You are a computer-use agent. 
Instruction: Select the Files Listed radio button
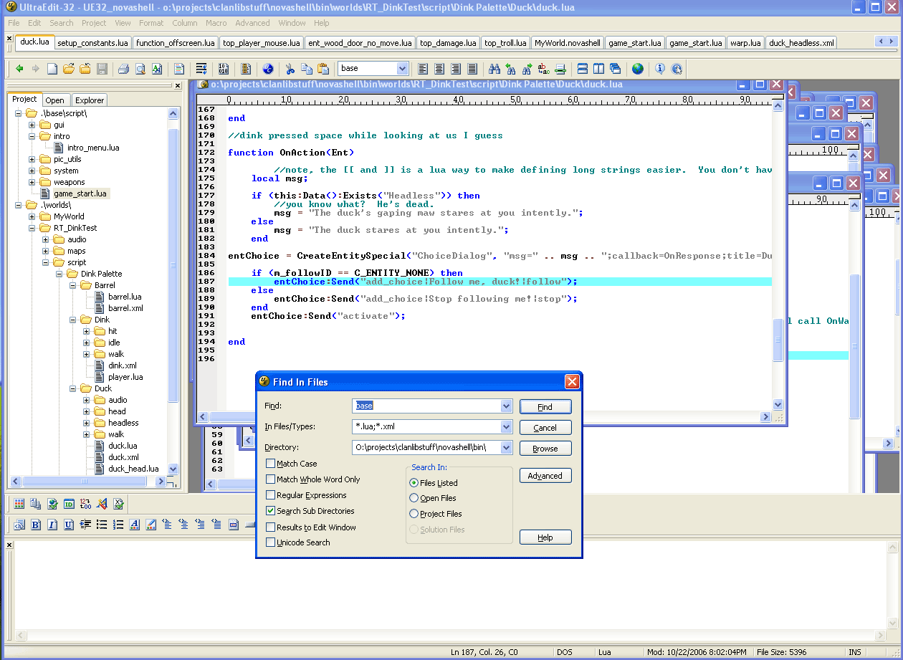(414, 483)
